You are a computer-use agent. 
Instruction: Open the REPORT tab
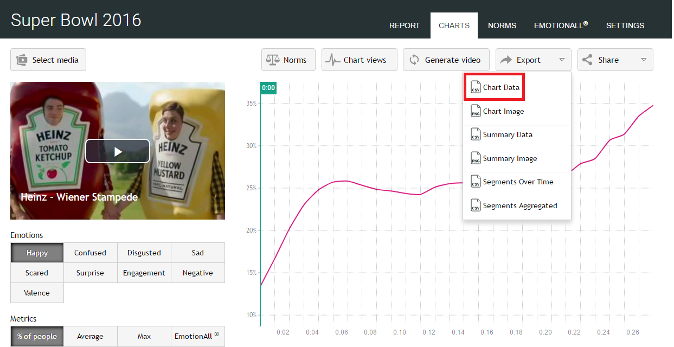[405, 25]
